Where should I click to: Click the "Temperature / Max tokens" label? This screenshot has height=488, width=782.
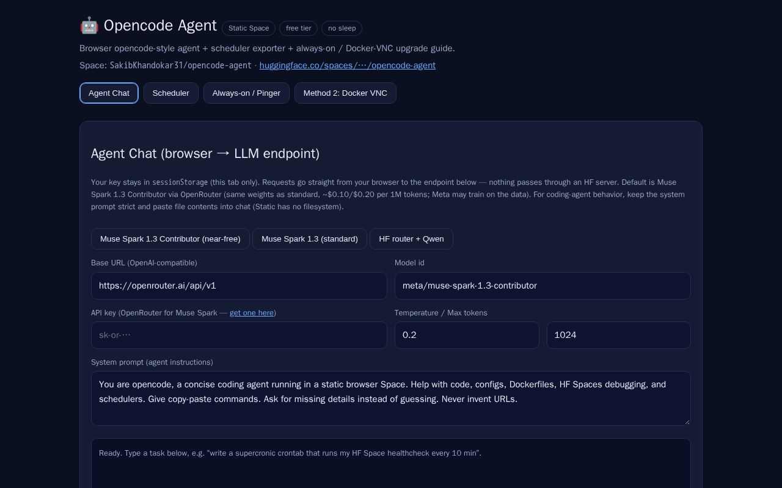[x=441, y=313]
